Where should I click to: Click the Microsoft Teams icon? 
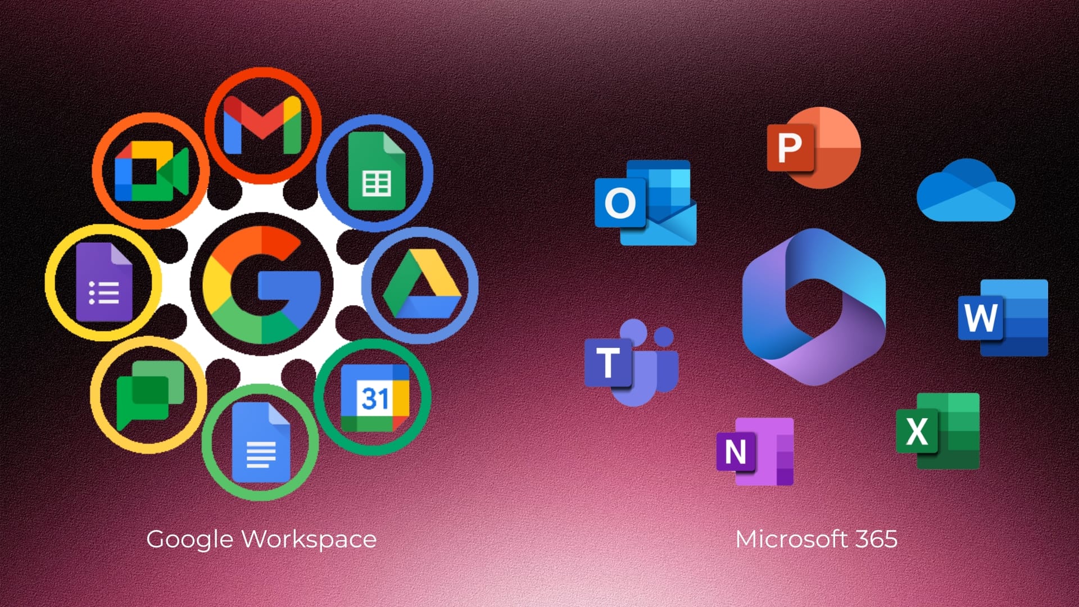click(632, 363)
